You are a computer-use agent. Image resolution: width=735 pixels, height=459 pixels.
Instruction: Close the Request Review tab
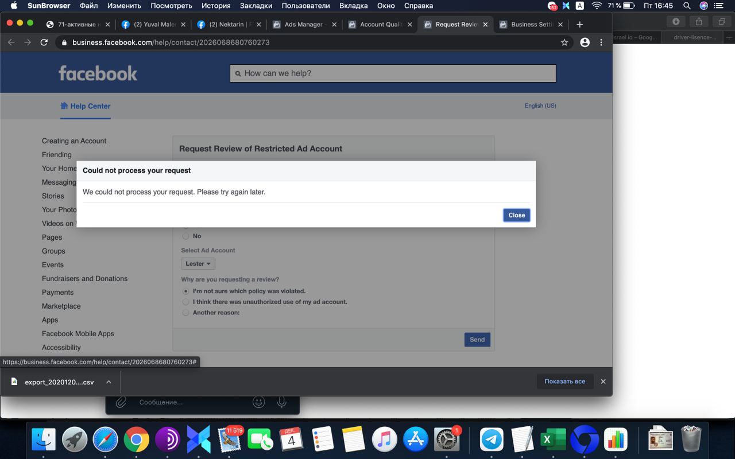click(x=485, y=25)
